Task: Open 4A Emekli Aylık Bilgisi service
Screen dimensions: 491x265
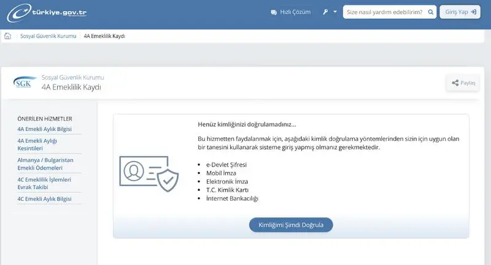Action: pos(44,129)
